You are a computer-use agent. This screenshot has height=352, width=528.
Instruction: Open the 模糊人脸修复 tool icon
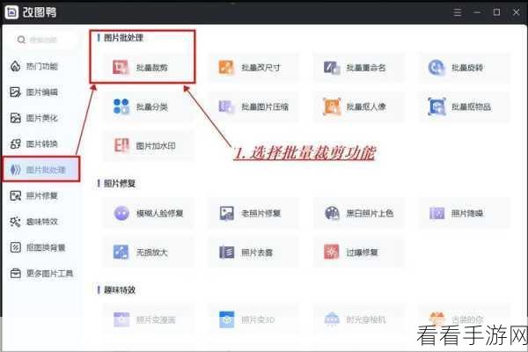pyautogui.click(x=121, y=213)
